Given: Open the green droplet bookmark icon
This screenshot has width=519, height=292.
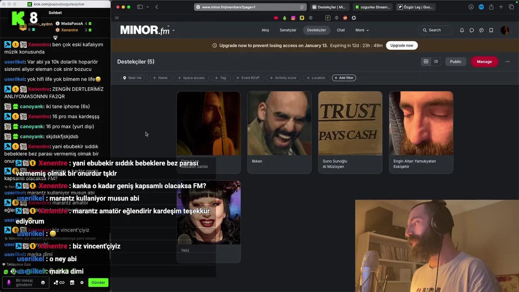Looking at the screenshot, I should point(285,18).
